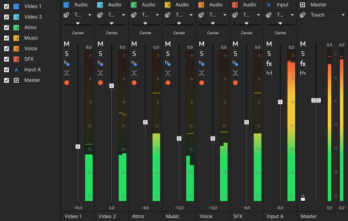Click the SFX label at strip bottom
The height and width of the screenshot is (221, 348).
(x=238, y=216)
